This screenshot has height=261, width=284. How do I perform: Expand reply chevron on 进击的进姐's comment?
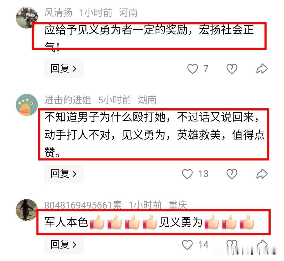coord(74,174)
